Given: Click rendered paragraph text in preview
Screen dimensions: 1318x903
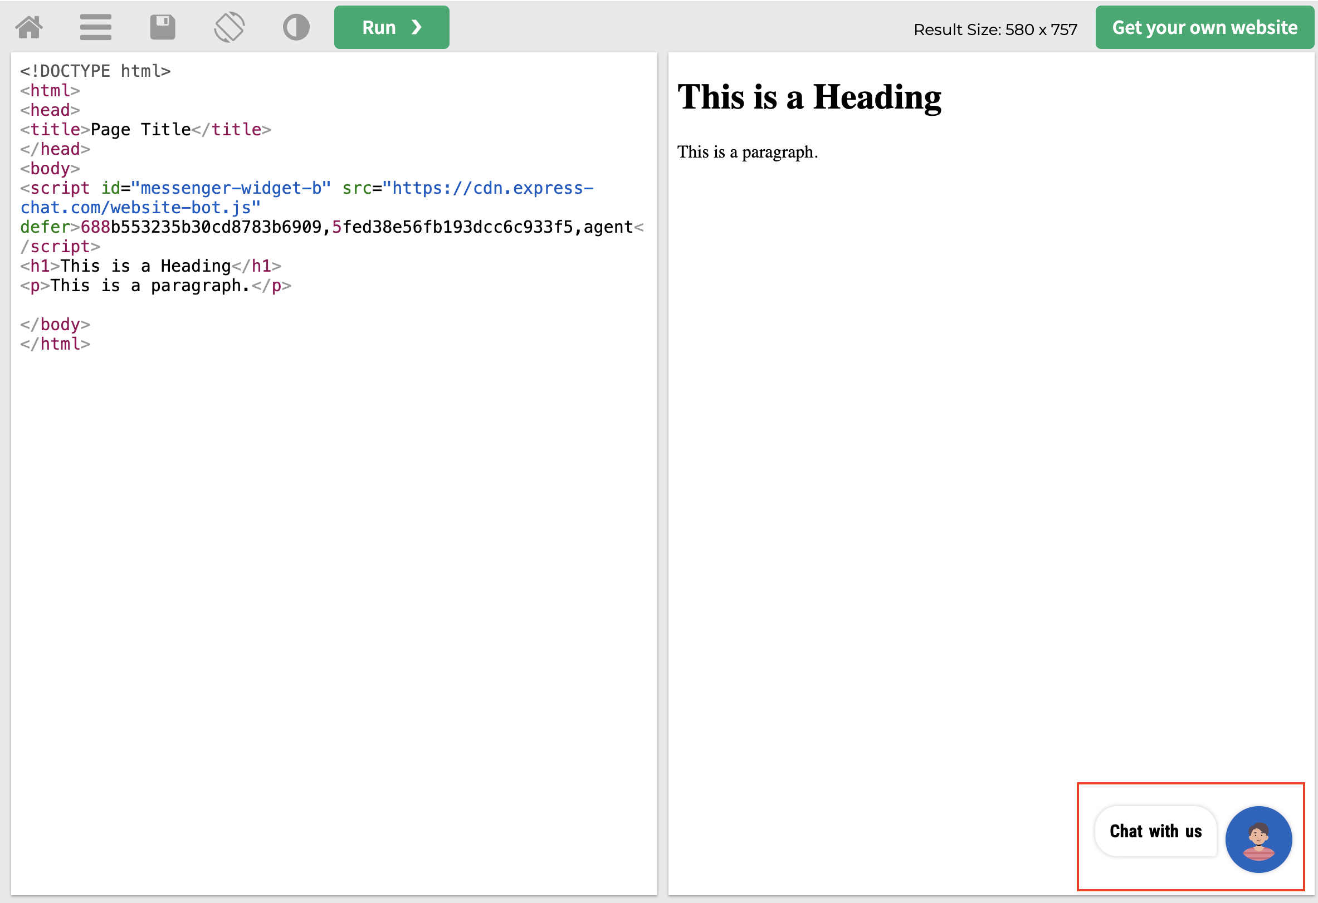Looking at the screenshot, I should pos(747,152).
